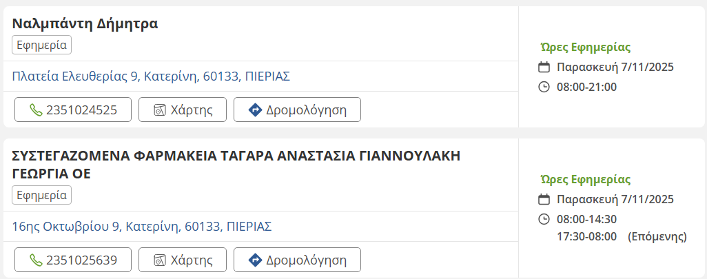
Task: Click clock icon beside 08:00-14:30
Action: coord(544,219)
